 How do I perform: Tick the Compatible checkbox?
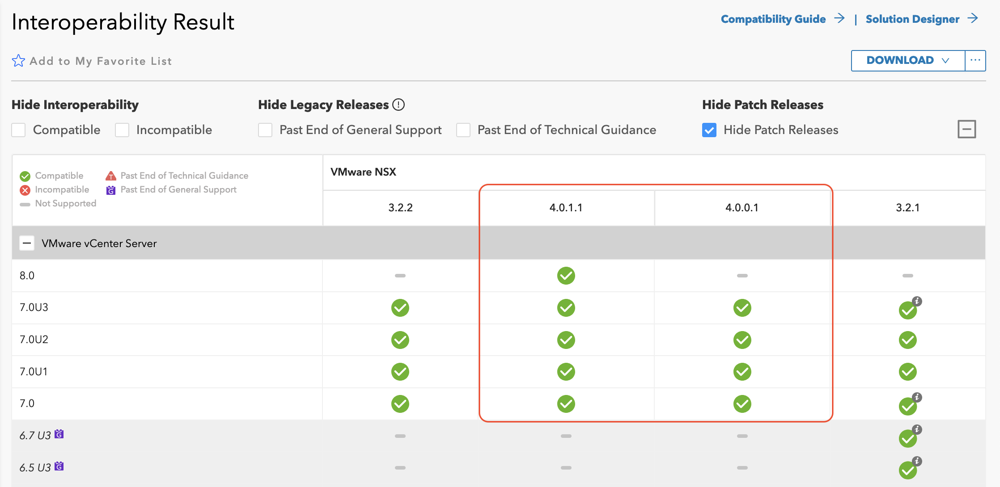click(x=18, y=130)
